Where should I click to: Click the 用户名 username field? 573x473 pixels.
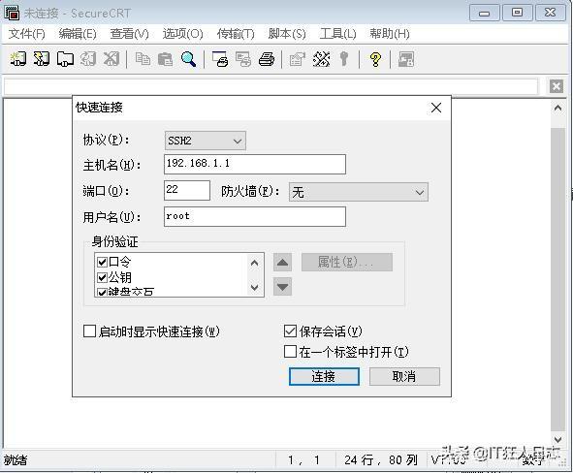[255, 216]
